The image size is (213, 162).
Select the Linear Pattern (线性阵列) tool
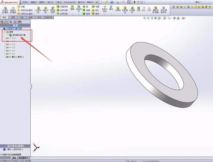pos(79,9)
